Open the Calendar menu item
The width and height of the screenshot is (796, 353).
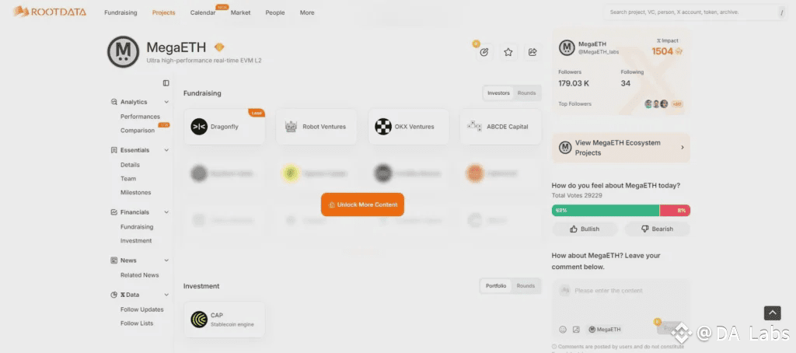(x=203, y=12)
